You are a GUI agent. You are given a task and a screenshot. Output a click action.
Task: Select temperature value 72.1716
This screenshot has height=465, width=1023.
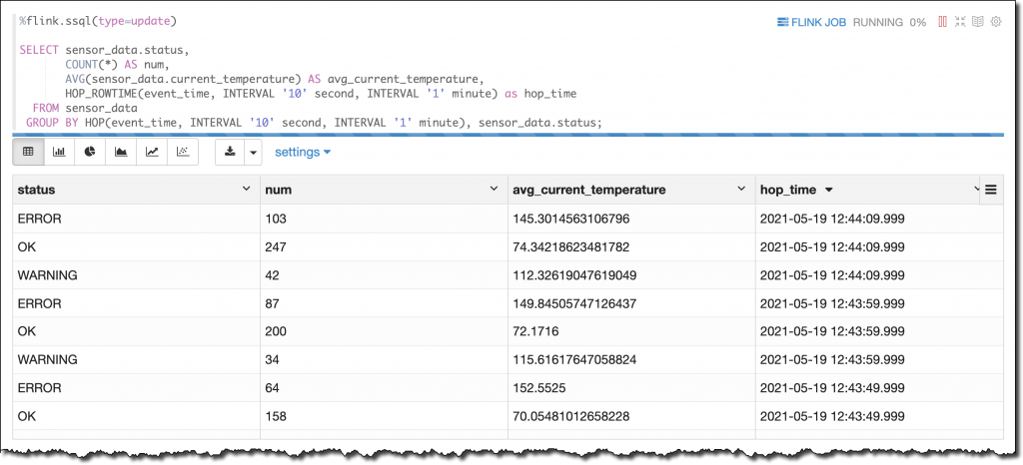[535, 331]
